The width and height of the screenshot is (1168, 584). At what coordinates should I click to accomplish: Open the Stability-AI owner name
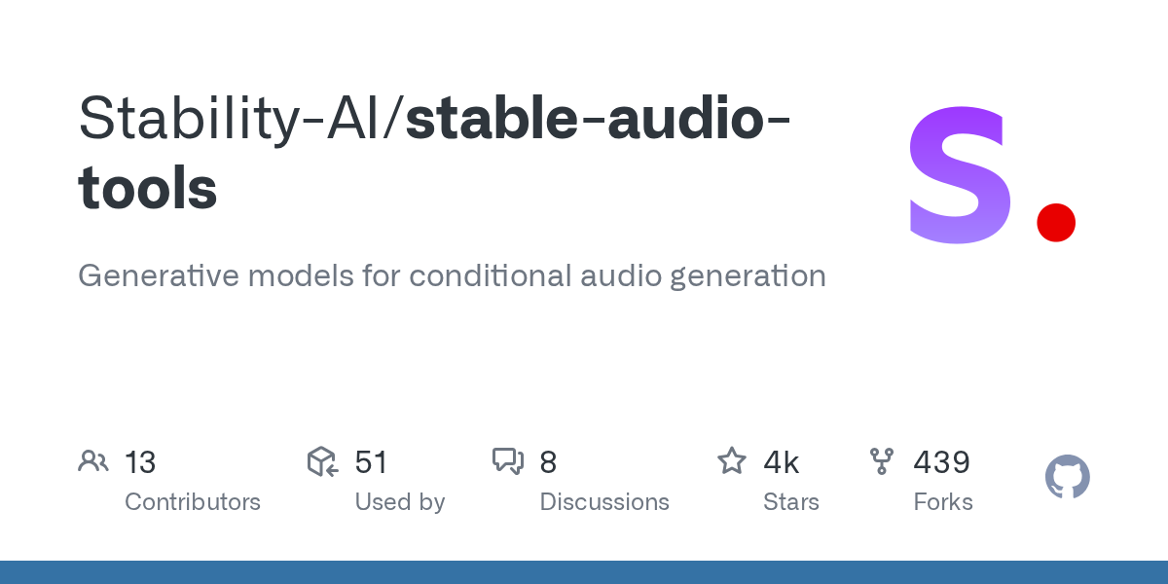pyautogui.click(x=234, y=119)
